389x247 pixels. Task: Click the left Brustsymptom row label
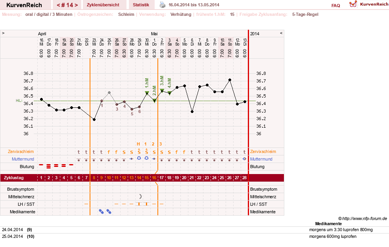21,189
